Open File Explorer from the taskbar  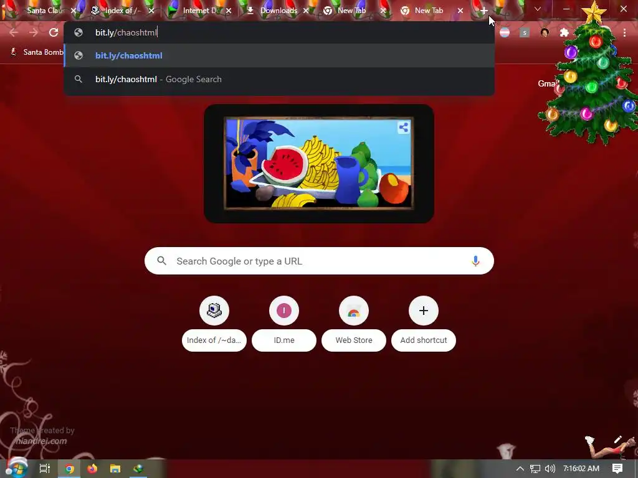(115, 469)
